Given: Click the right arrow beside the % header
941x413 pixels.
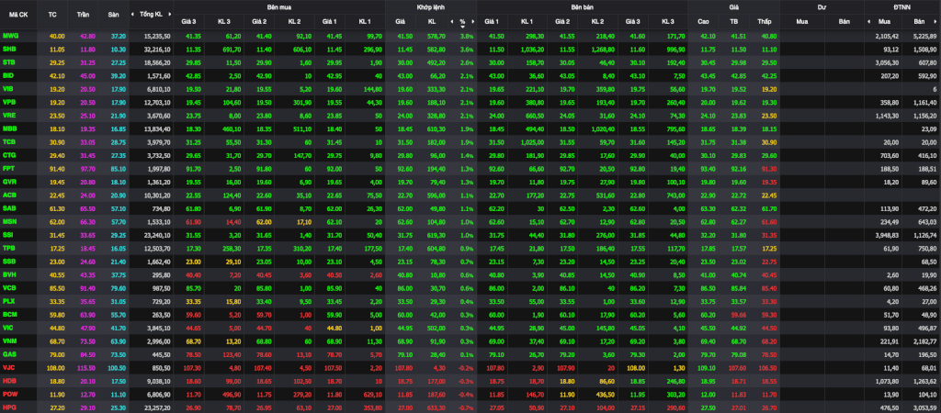Looking at the screenshot, I should (473, 22).
